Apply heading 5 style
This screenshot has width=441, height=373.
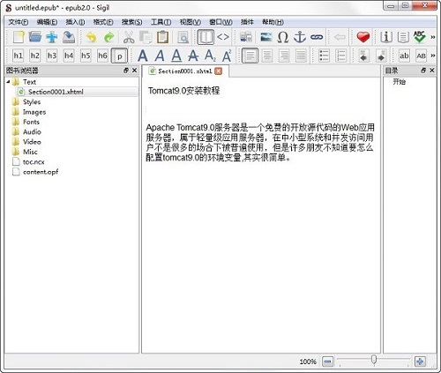(x=86, y=56)
